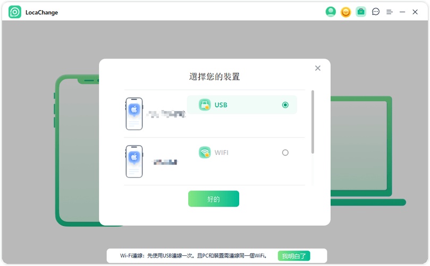Click the iPhone icon beside USB
Screen dimensions: 430x266
point(134,114)
